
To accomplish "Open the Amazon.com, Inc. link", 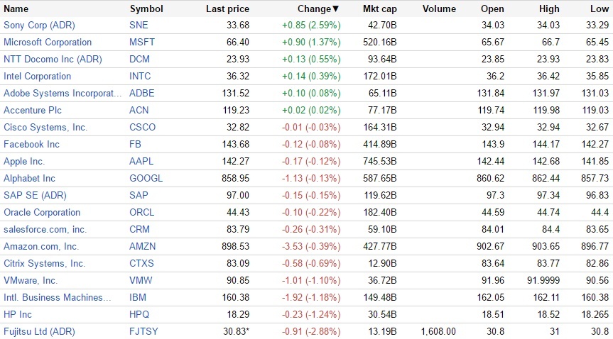I will 41,247.
